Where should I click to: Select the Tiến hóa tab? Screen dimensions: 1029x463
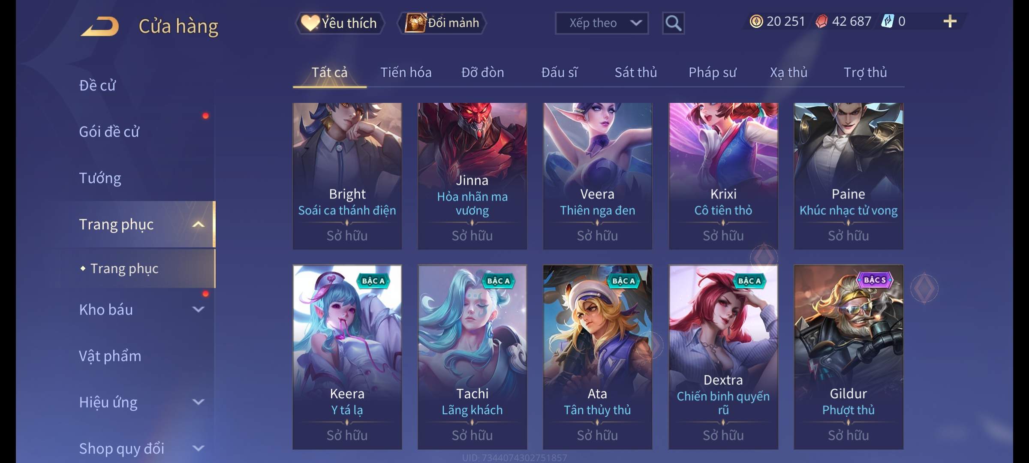(406, 72)
